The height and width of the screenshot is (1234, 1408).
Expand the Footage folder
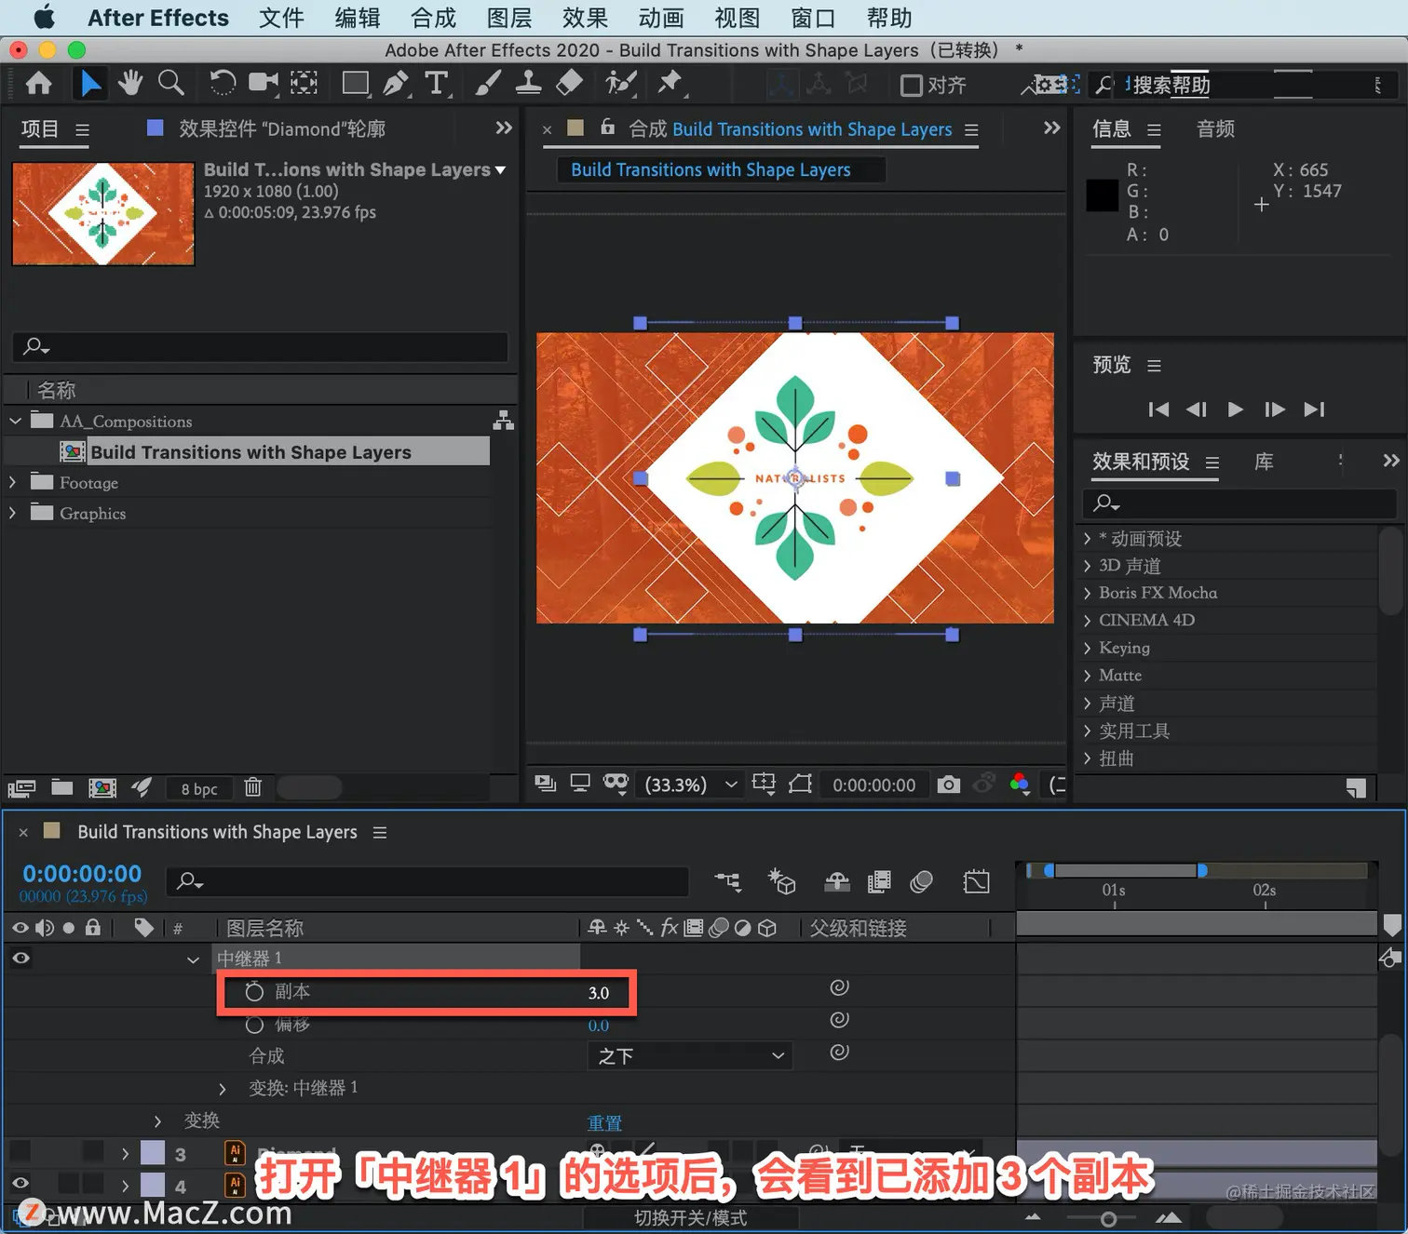pos(12,482)
